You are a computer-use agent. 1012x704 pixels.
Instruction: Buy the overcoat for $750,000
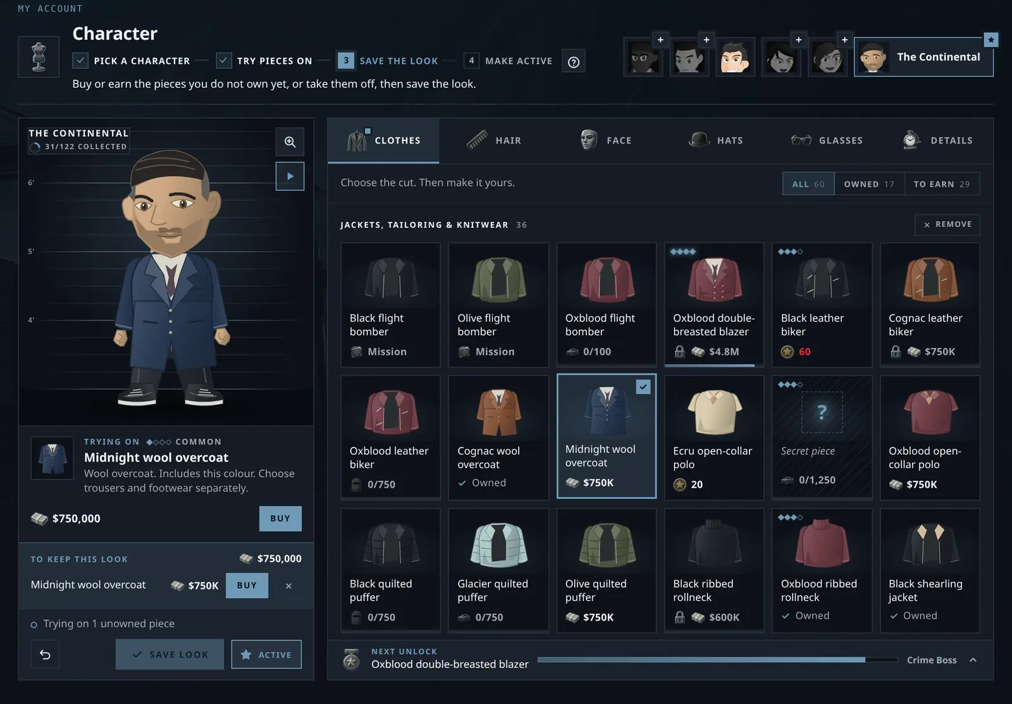click(280, 519)
